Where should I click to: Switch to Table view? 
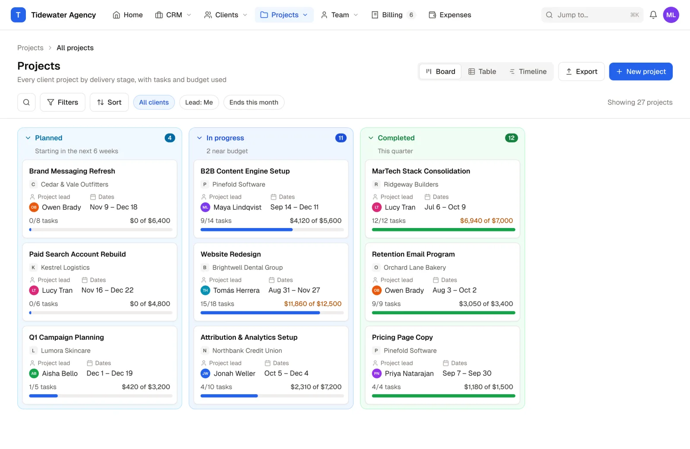coord(482,72)
